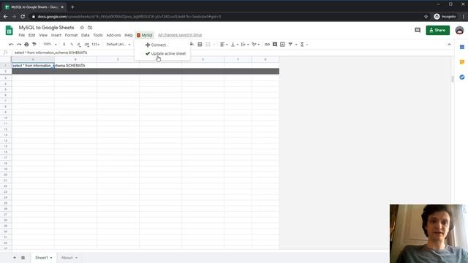Click the merge cells icon
The image size is (468, 263).
click(208, 45)
